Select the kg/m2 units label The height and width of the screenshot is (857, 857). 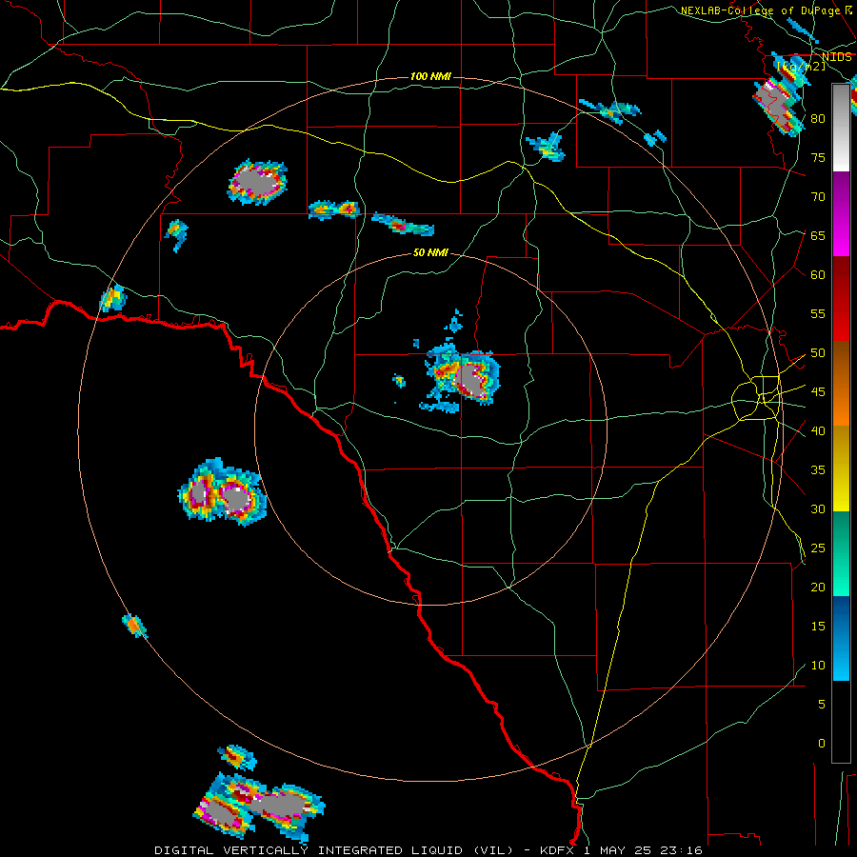[801, 66]
